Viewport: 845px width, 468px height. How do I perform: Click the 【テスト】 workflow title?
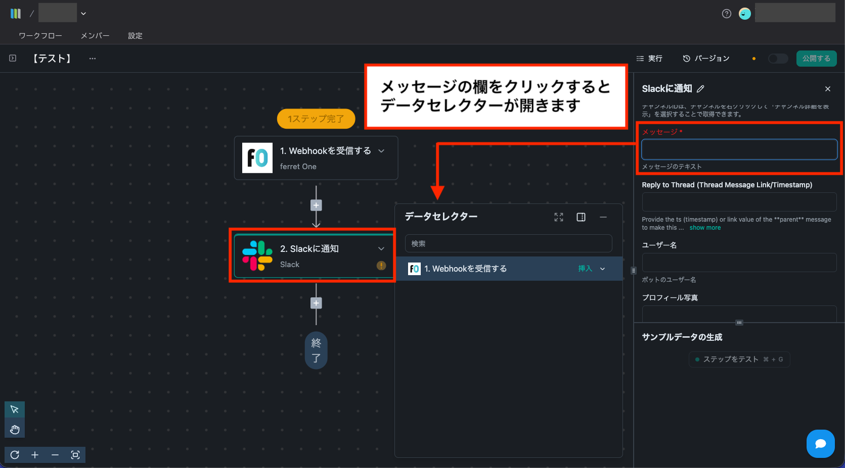coord(52,59)
